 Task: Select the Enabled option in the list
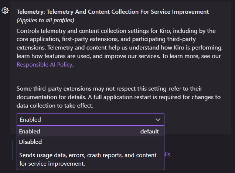point(91,132)
